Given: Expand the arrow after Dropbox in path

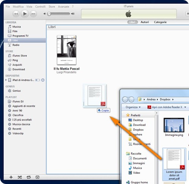Looking at the screenshot, I should click(173, 100).
